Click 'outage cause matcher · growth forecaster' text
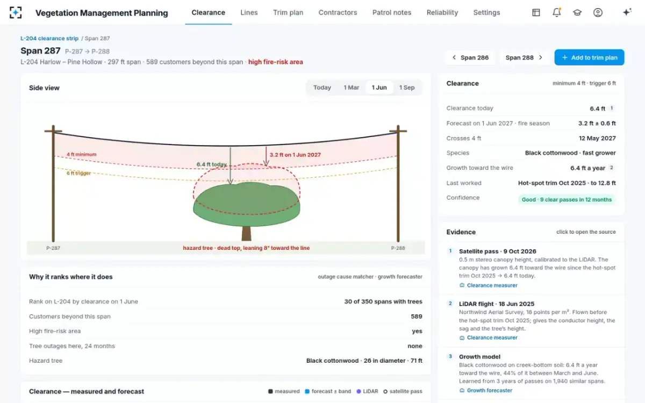Image resolution: width=645 pixels, height=403 pixels. pyautogui.click(x=370, y=277)
